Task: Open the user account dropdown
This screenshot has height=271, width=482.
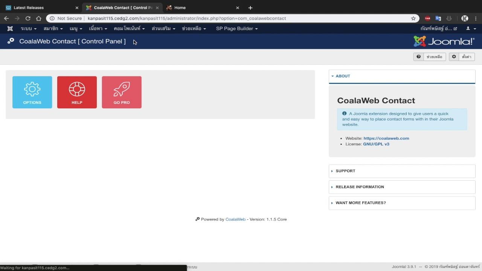Action: (x=471, y=29)
